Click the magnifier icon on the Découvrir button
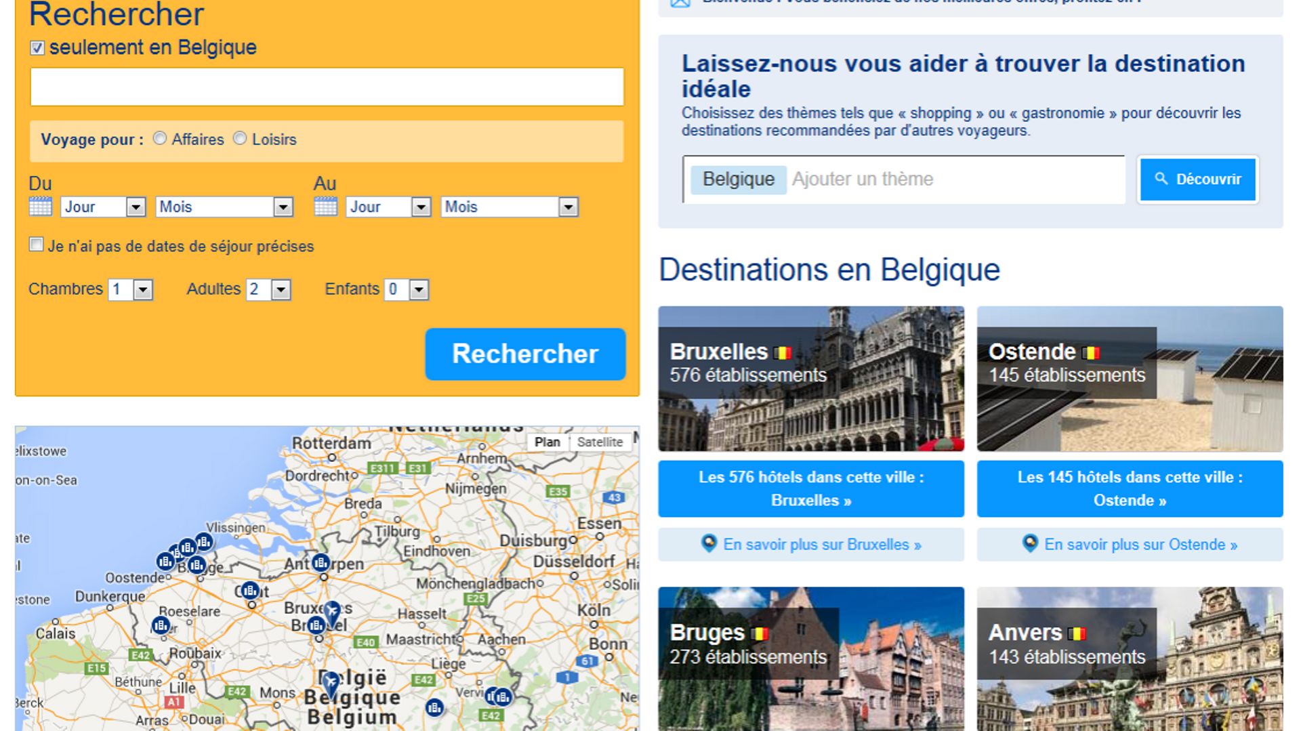The width and height of the screenshot is (1301, 731). tap(1161, 180)
